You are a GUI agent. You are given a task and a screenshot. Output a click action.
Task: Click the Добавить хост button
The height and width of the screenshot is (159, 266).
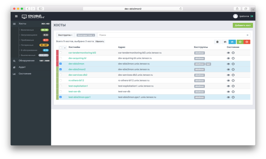point(243,25)
